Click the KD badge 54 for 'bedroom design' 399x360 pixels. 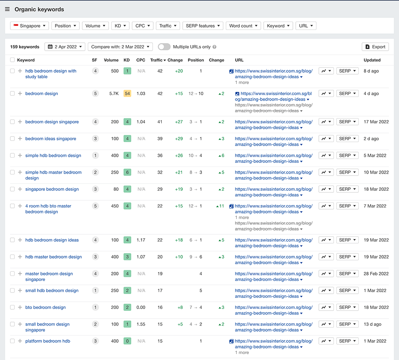click(127, 94)
